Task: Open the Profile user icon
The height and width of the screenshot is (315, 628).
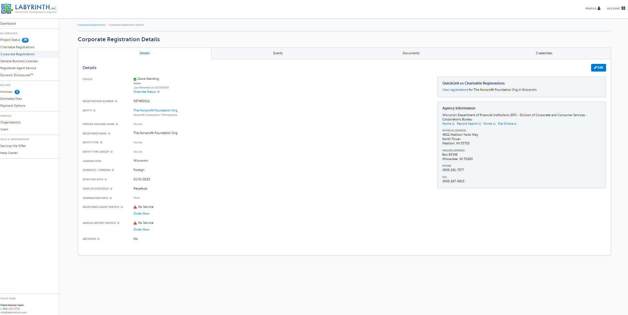Action: pyautogui.click(x=599, y=8)
